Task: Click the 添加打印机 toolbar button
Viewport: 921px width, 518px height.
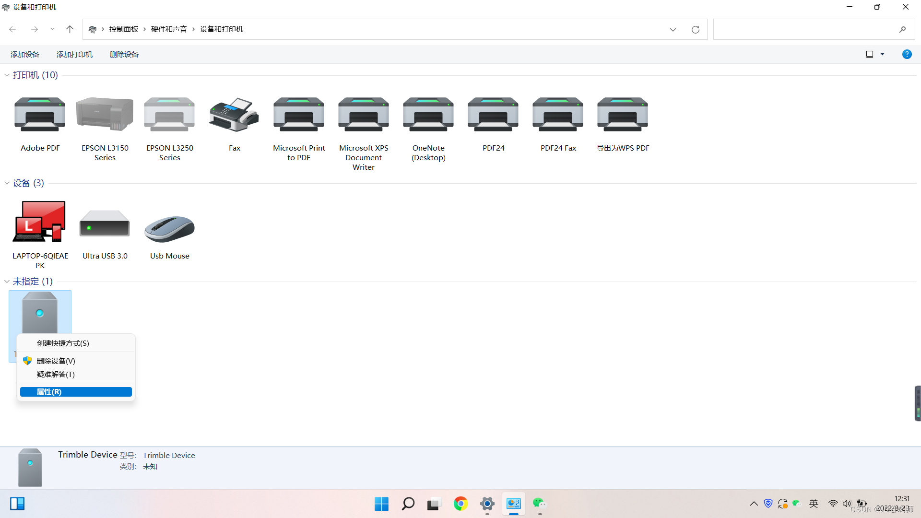Action: [x=74, y=55]
